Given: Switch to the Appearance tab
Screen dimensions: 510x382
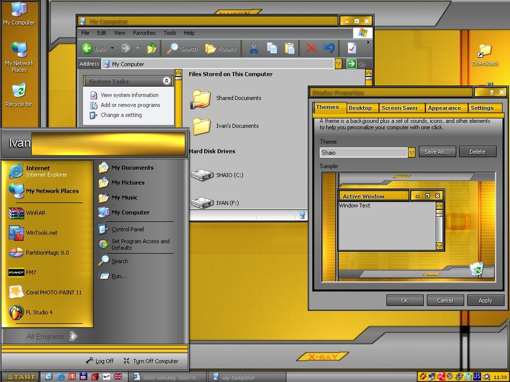Looking at the screenshot, I should 444,108.
